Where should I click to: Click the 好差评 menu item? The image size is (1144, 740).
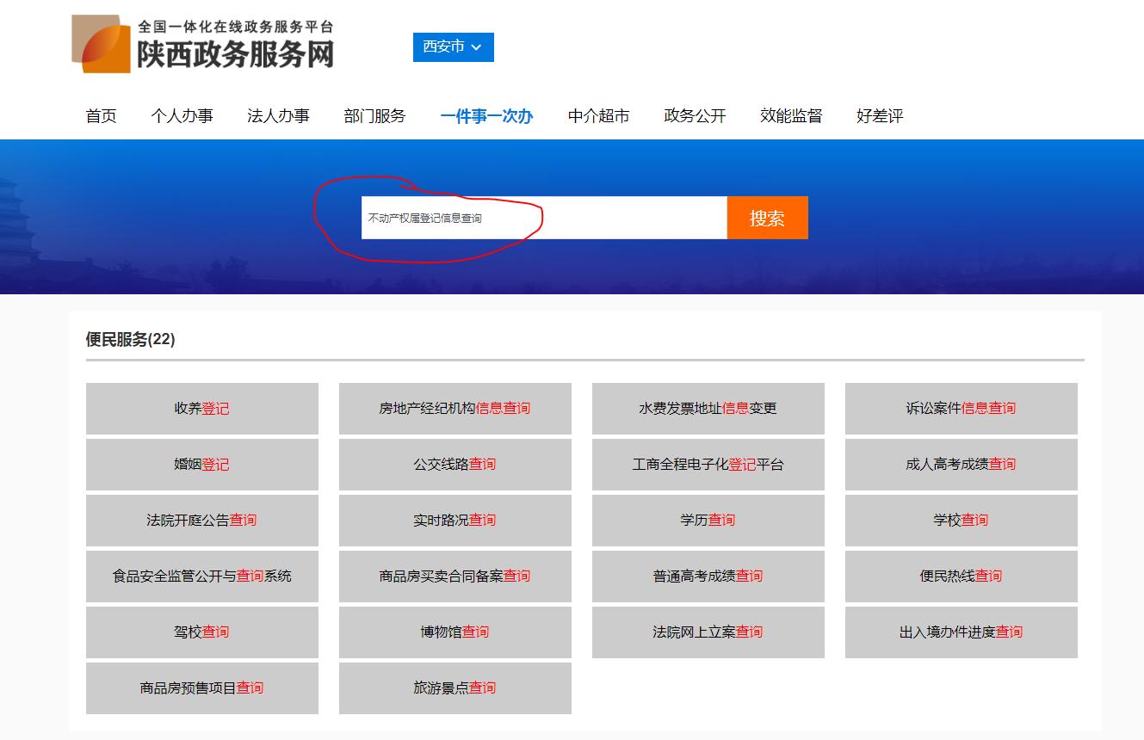[x=880, y=115]
